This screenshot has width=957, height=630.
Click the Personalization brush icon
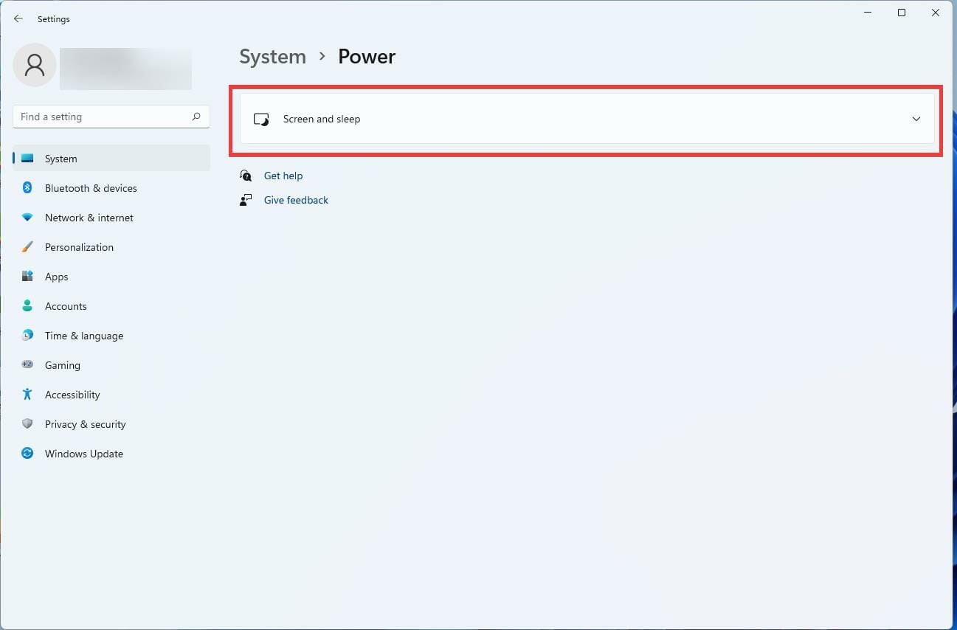click(27, 247)
